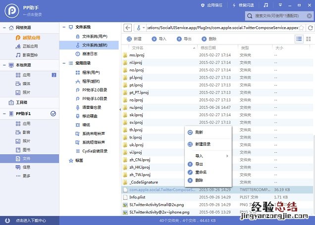Sort by the 类型 column header
Viewport: 315px width, 225px height.
click(x=245, y=48)
